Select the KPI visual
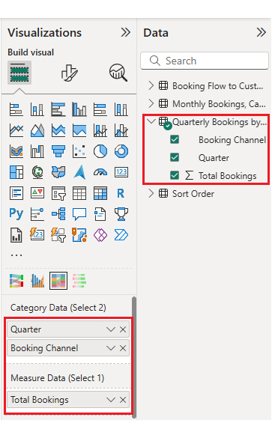Screen dimensions: 272x438 (x=37, y=193)
